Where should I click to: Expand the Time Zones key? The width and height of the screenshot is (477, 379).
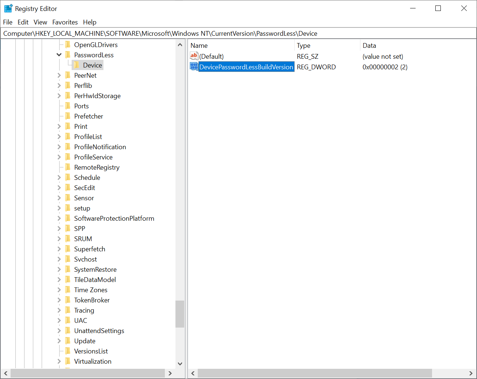tap(59, 290)
